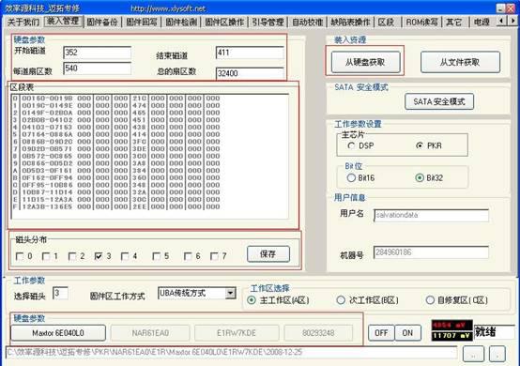Open 固件区工作方式 dropdown
The width and height of the screenshot is (520, 366).
pyautogui.click(x=230, y=293)
